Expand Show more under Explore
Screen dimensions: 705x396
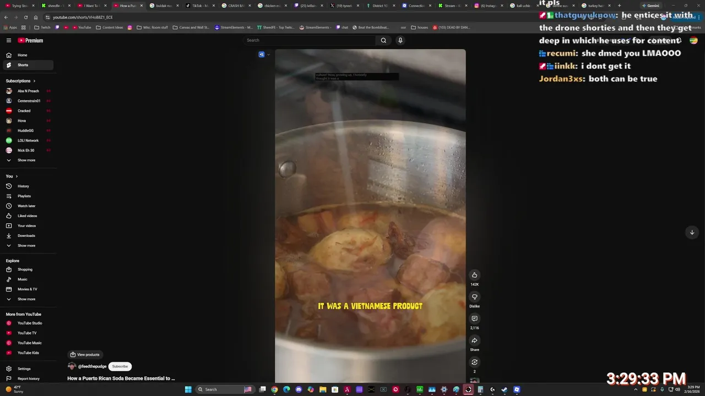point(27,299)
